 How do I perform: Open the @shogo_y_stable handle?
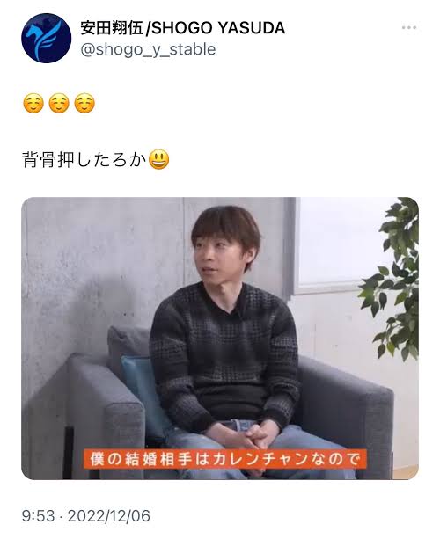[x=148, y=50]
